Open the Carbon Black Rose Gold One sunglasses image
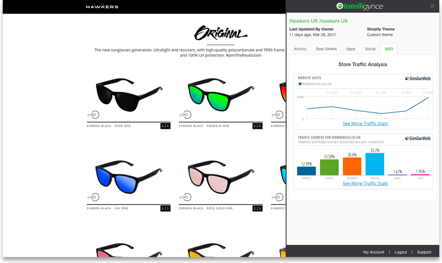442x263 pixels. pyautogui.click(x=220, y=177)
